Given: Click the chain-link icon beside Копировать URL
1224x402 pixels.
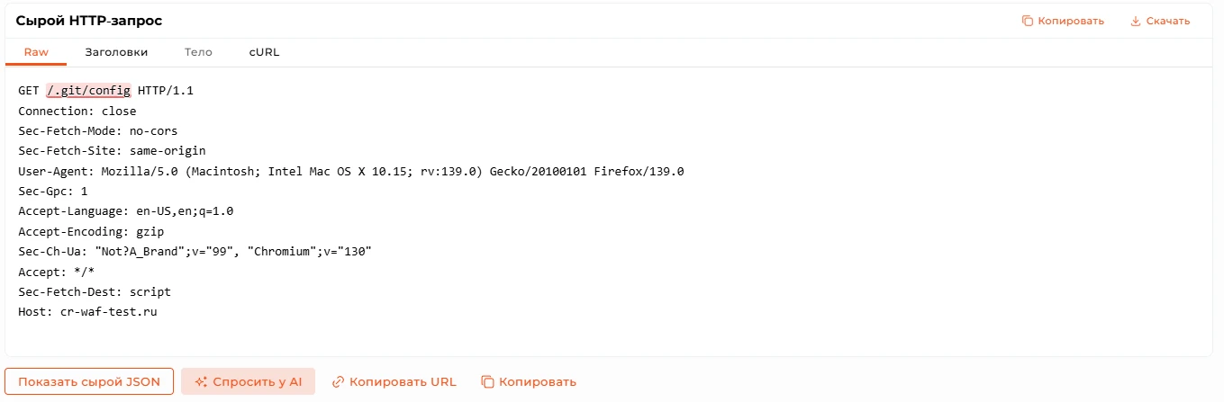Looking at the screenshot, I should [x=339, y=381].
